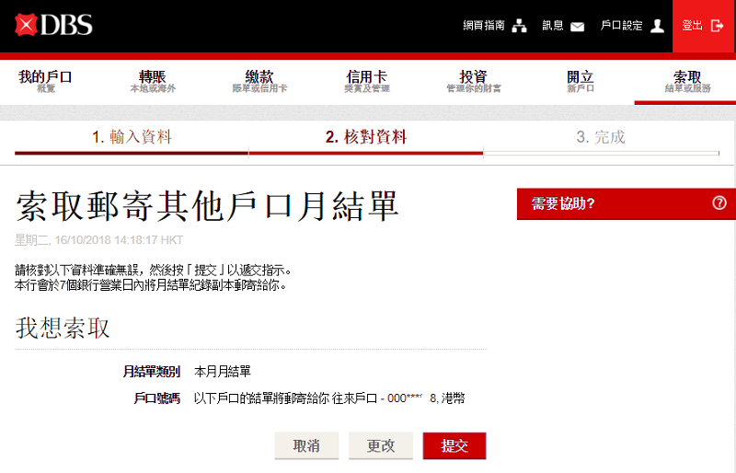Click the help question mark icon
The image size is (736, 473).
click(x=719, y=203)
